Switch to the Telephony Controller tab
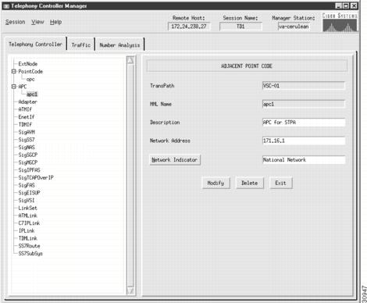This screenshot has width=367, height=303. click(x=36, y=45)
